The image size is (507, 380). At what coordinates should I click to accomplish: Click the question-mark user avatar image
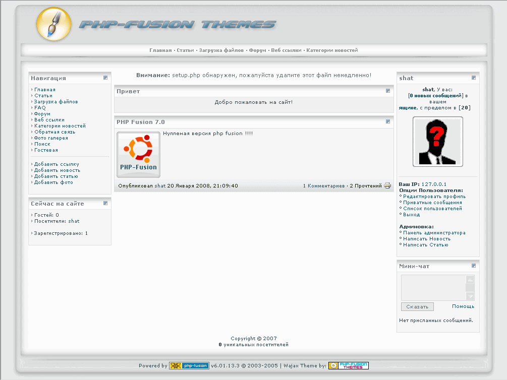click(437, 142)
